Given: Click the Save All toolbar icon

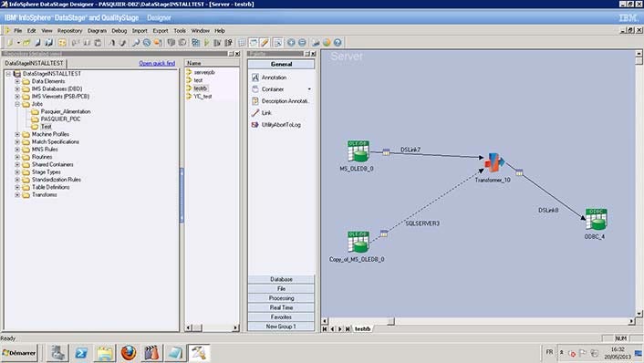Looking at the screenshot, I should (x=49, y=42).
